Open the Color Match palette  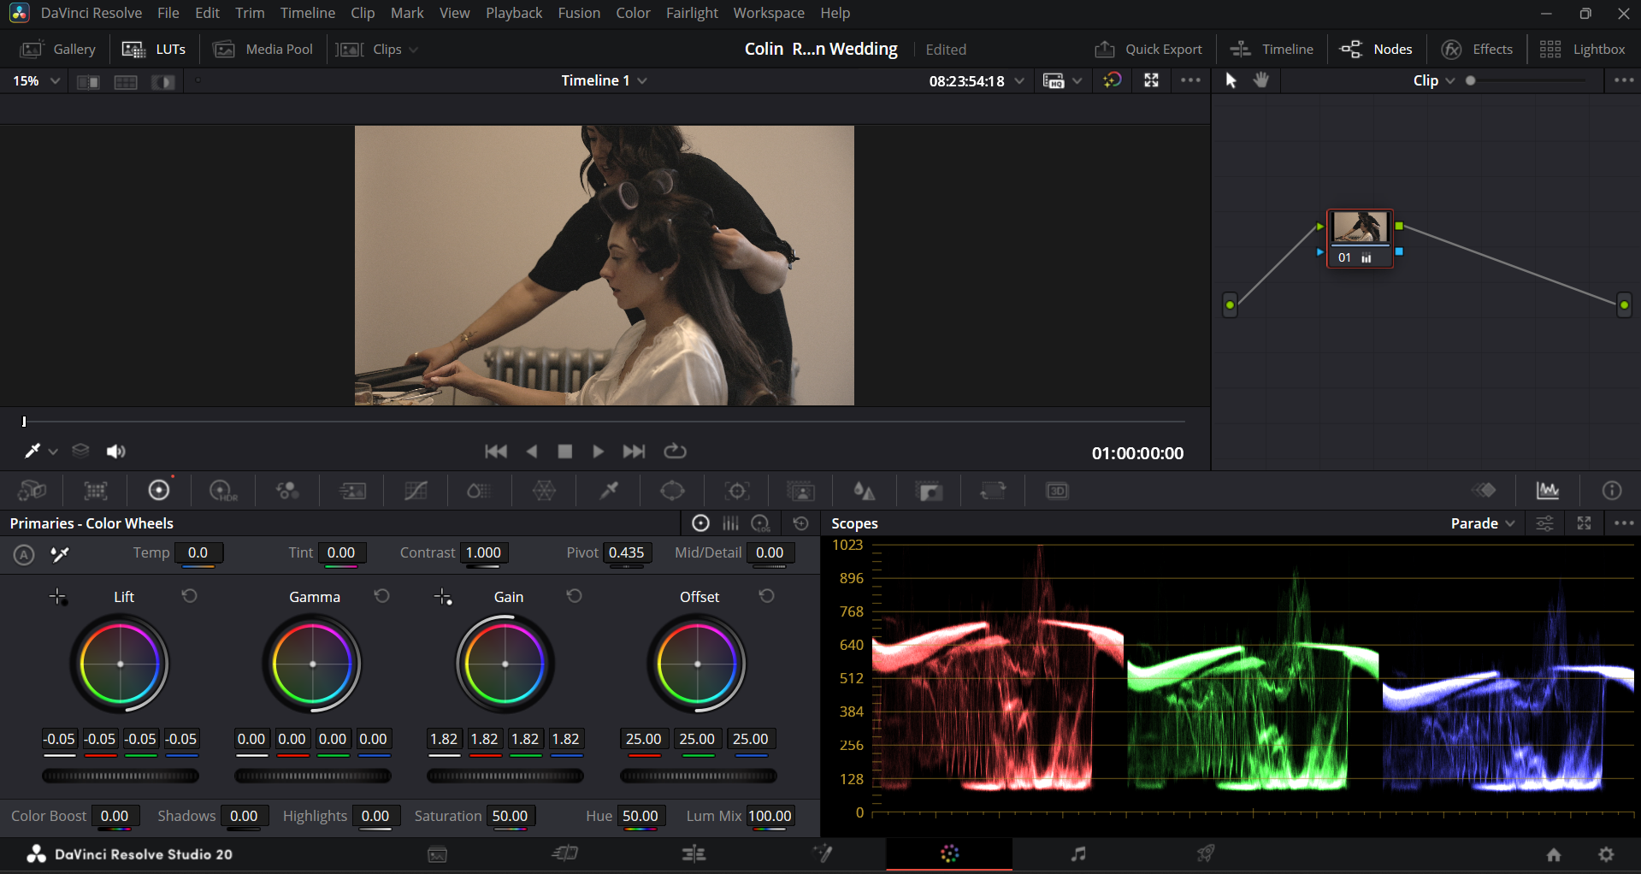point(96,491)
